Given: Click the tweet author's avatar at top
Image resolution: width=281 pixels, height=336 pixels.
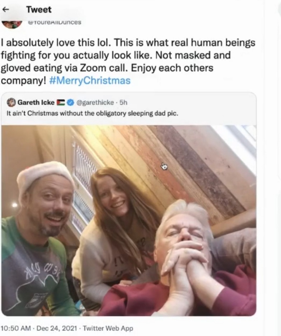Looking at the screenshot, I should pos(11,24).
